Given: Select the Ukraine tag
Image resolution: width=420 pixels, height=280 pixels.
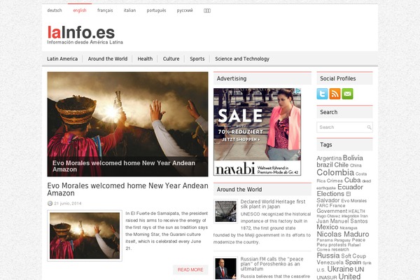Looking at the screenshot, I should point(340,269).
